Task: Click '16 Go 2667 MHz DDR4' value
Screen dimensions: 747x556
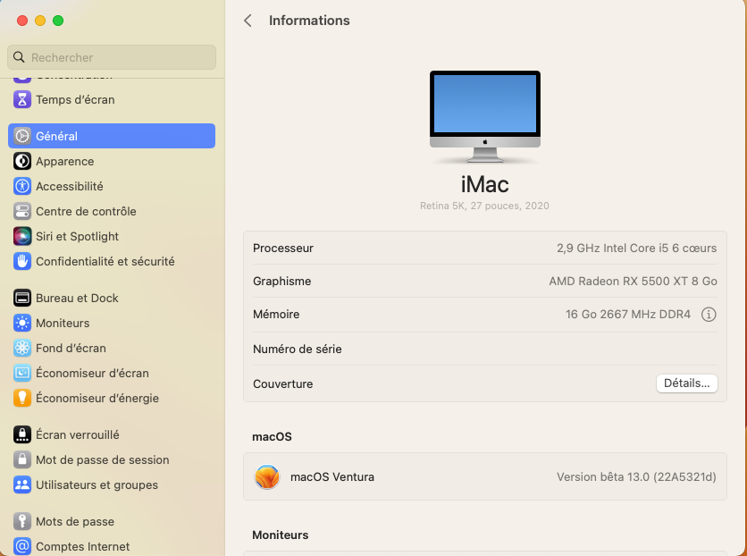Action: tap(628, 314)
